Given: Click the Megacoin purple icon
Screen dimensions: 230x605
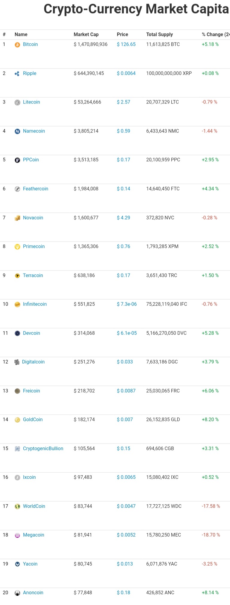Looking at the screenshot, I should click(17, 535).
